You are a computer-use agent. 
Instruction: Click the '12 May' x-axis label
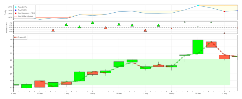coord(66,93)
